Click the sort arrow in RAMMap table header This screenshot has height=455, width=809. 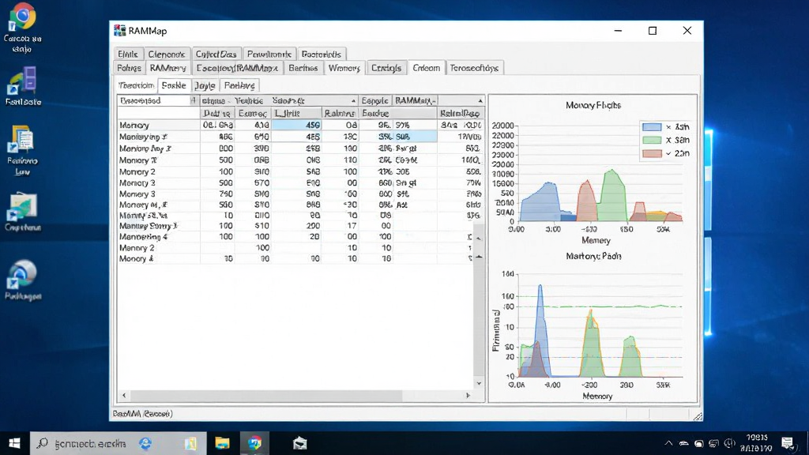coord(480,101)
